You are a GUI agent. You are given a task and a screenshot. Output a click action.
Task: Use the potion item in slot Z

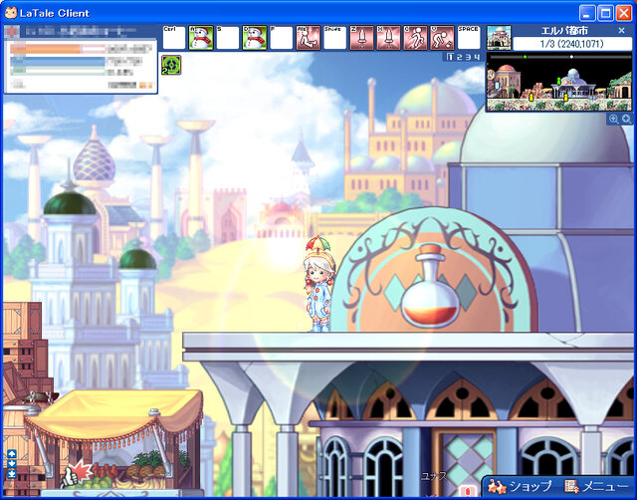361,38
